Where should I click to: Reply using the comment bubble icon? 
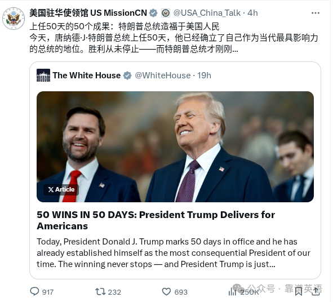click(34, 292)
